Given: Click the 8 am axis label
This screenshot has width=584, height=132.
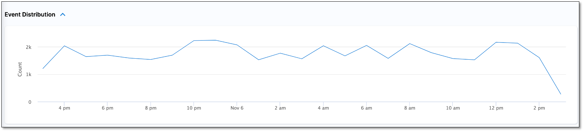Looking at the screenshot, I should click(x=410, y=108).
